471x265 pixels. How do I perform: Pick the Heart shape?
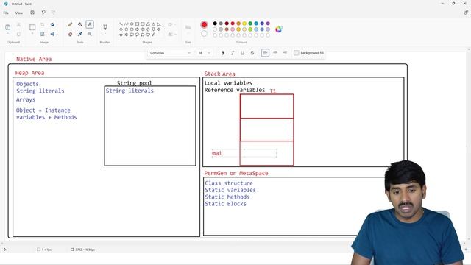[148, 35]
